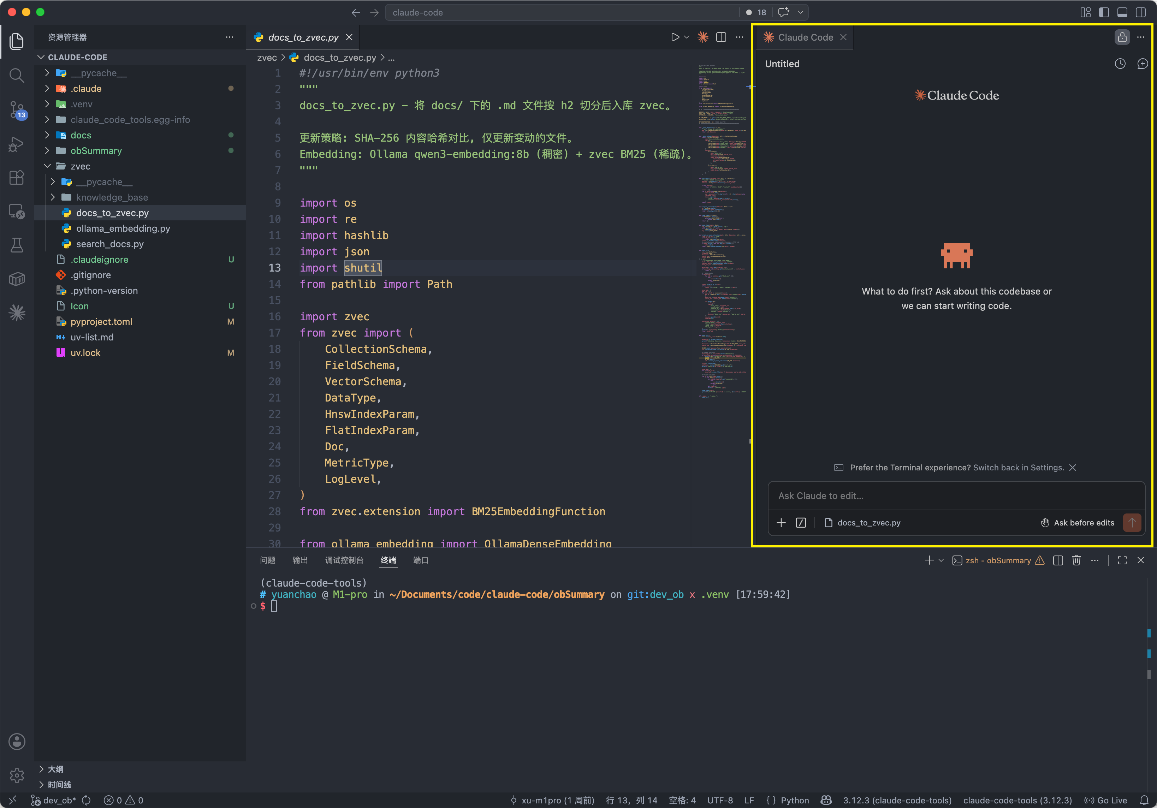1157x808 pixels.
Task: Switch to the 输出 output tab
Action: pyautogui.click(x=300, y=560)
